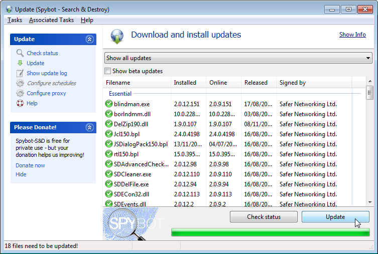Click green check icon for rtl150.bpl

point(109,154)
